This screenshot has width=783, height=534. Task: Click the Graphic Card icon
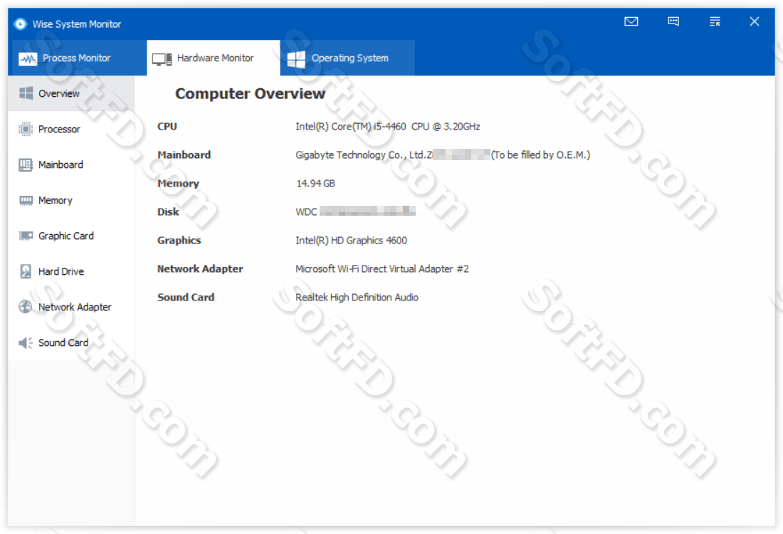pyautogui.click(x=26, y=236)
